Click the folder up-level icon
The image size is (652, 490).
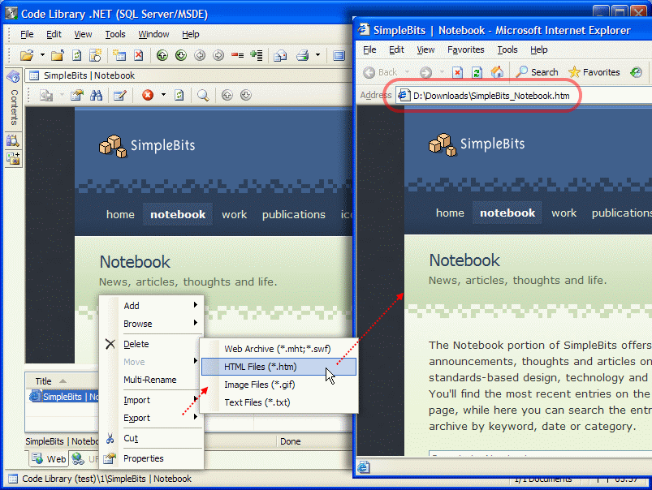pyautogui.click(x=58, y=55)
